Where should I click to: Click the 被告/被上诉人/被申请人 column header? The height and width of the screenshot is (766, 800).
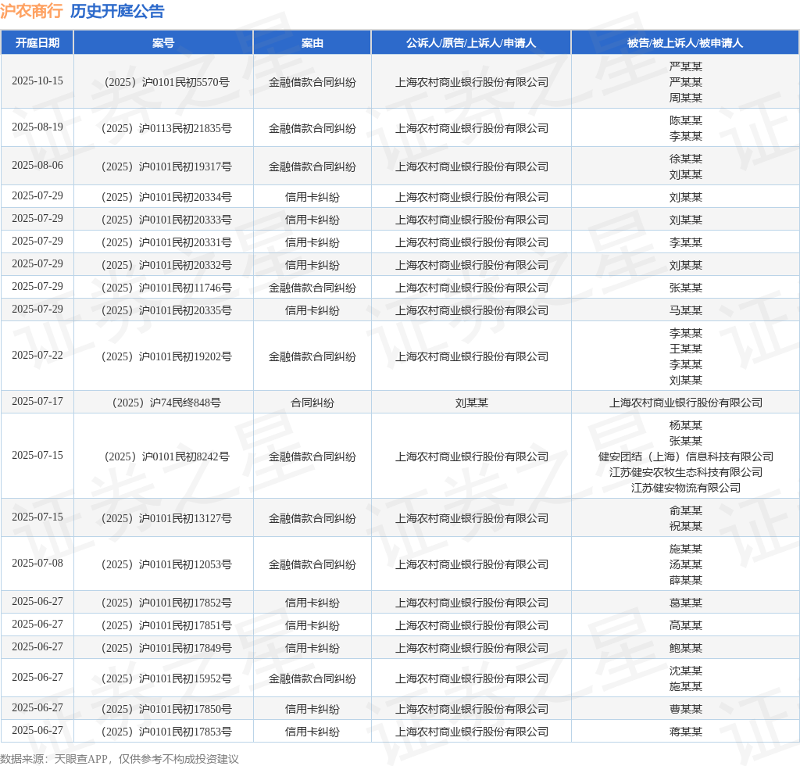pyautogui.click(x=685, y=43)
